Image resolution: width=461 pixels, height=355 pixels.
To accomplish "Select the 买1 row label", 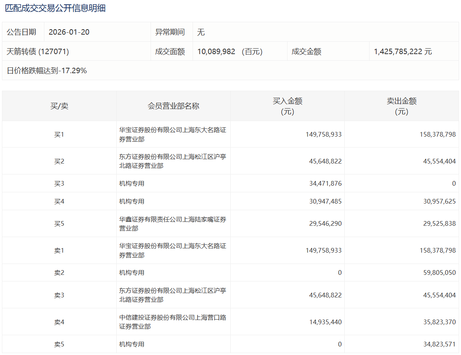I will (x=59, y=134).
